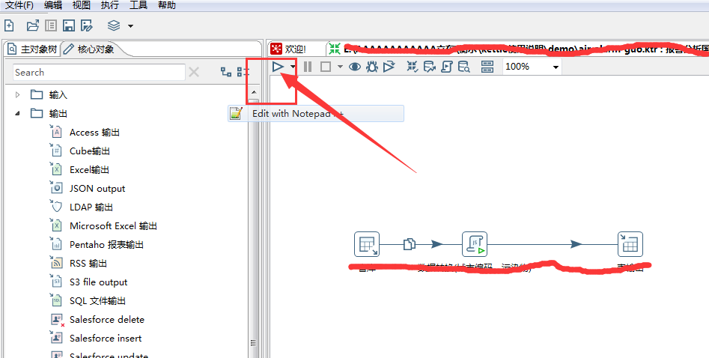Run database impact analysis icon
The height and width of the screenshot is (358, 709).
(429, 67)
